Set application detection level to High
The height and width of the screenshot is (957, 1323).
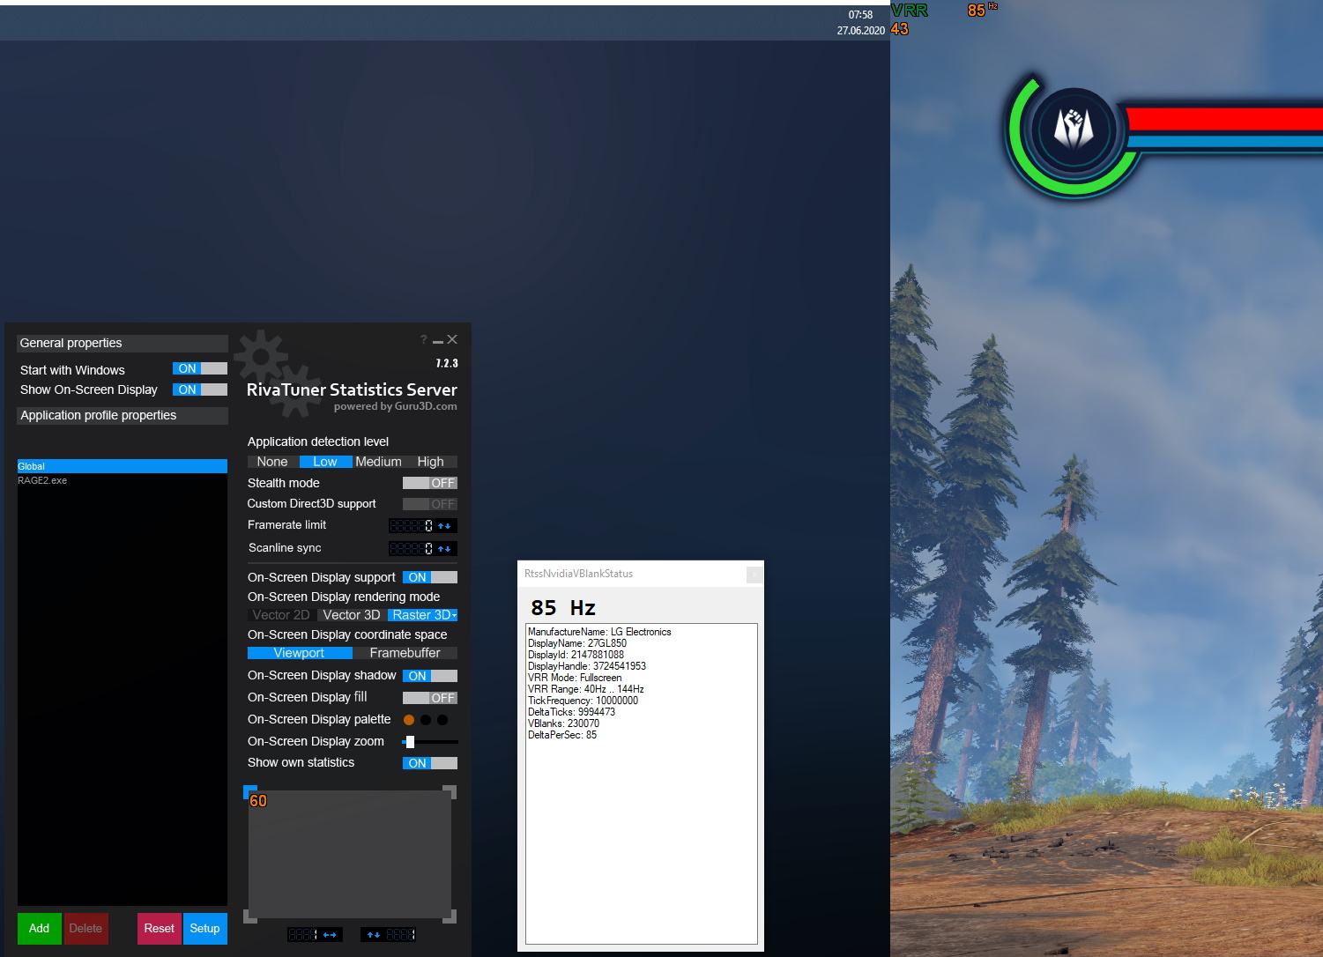coord(430,462)
